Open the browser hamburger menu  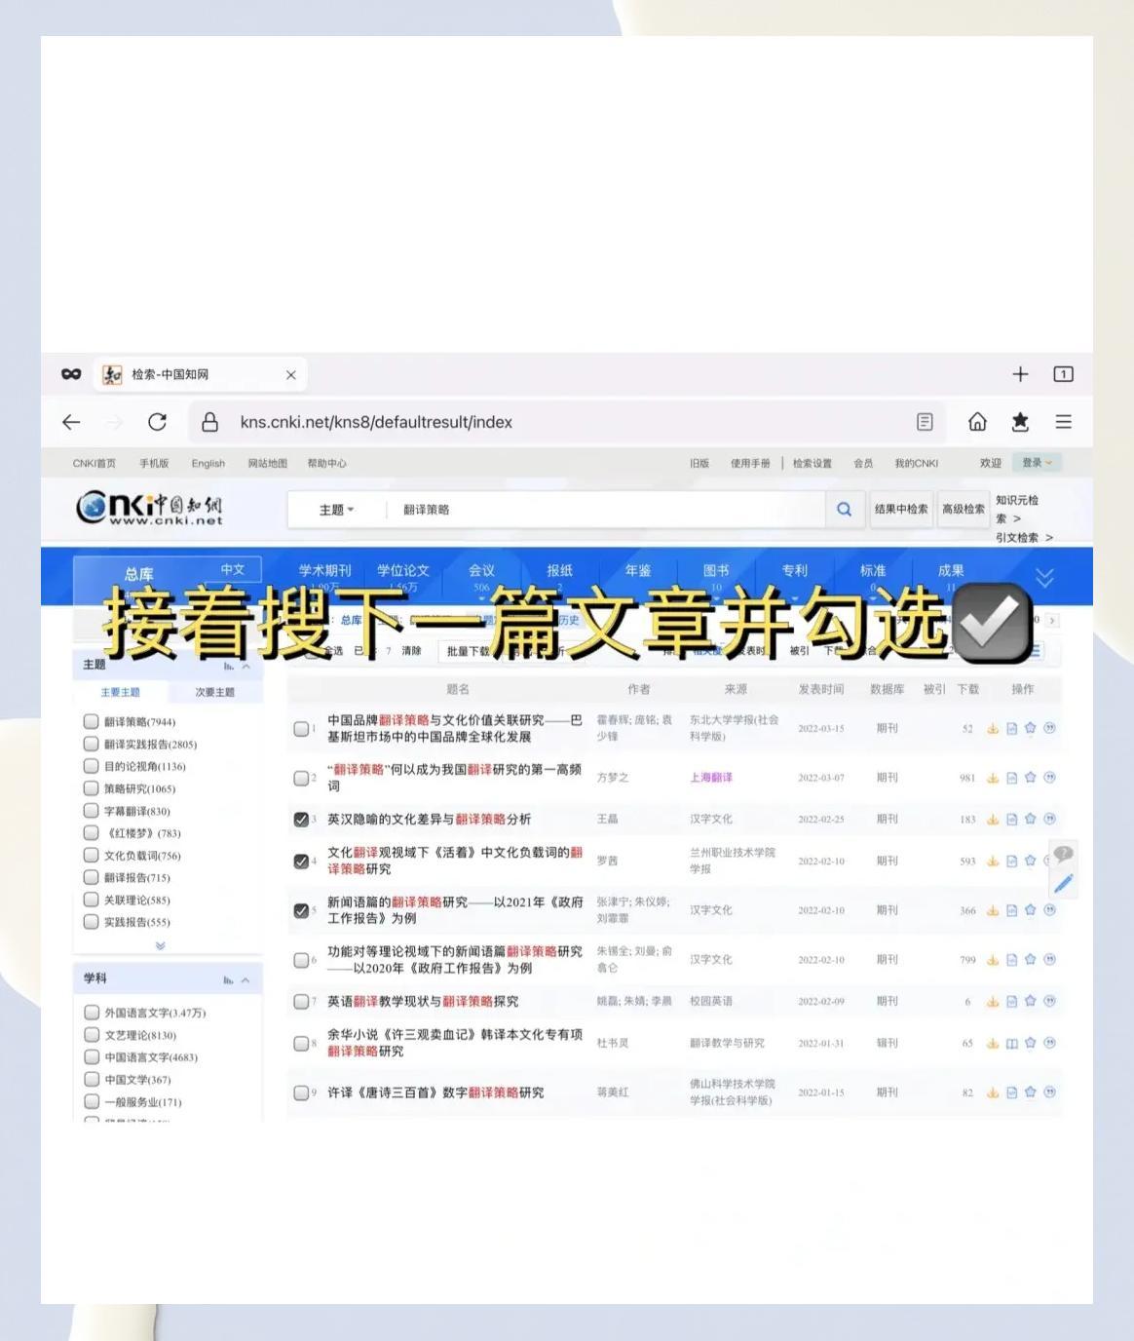point(1063,422)
